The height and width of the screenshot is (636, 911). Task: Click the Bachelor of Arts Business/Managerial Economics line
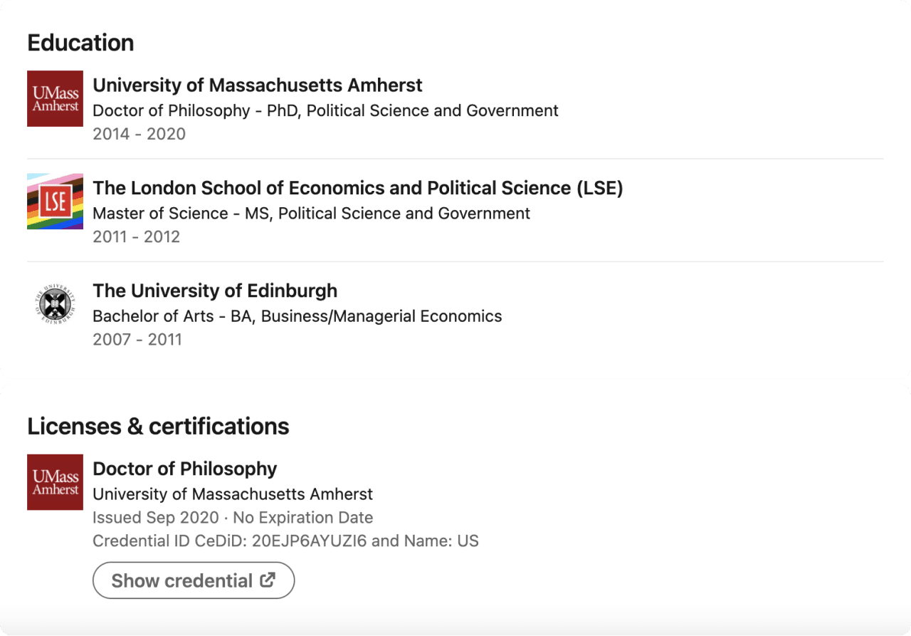click(297, 316)
